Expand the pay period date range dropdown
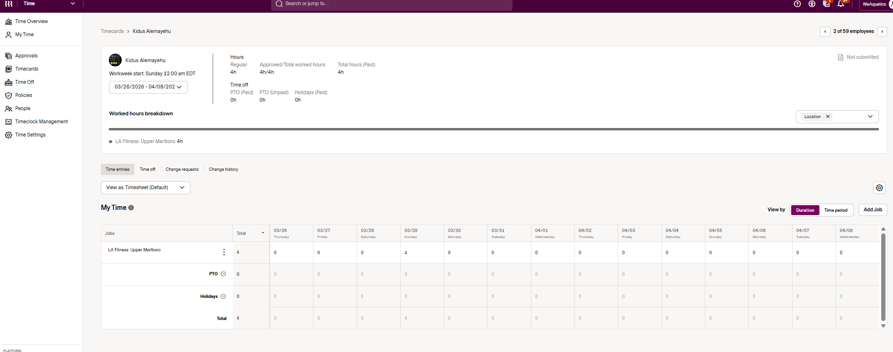The width and height of the screenshot is (893, 352). (x=148, y=87)
